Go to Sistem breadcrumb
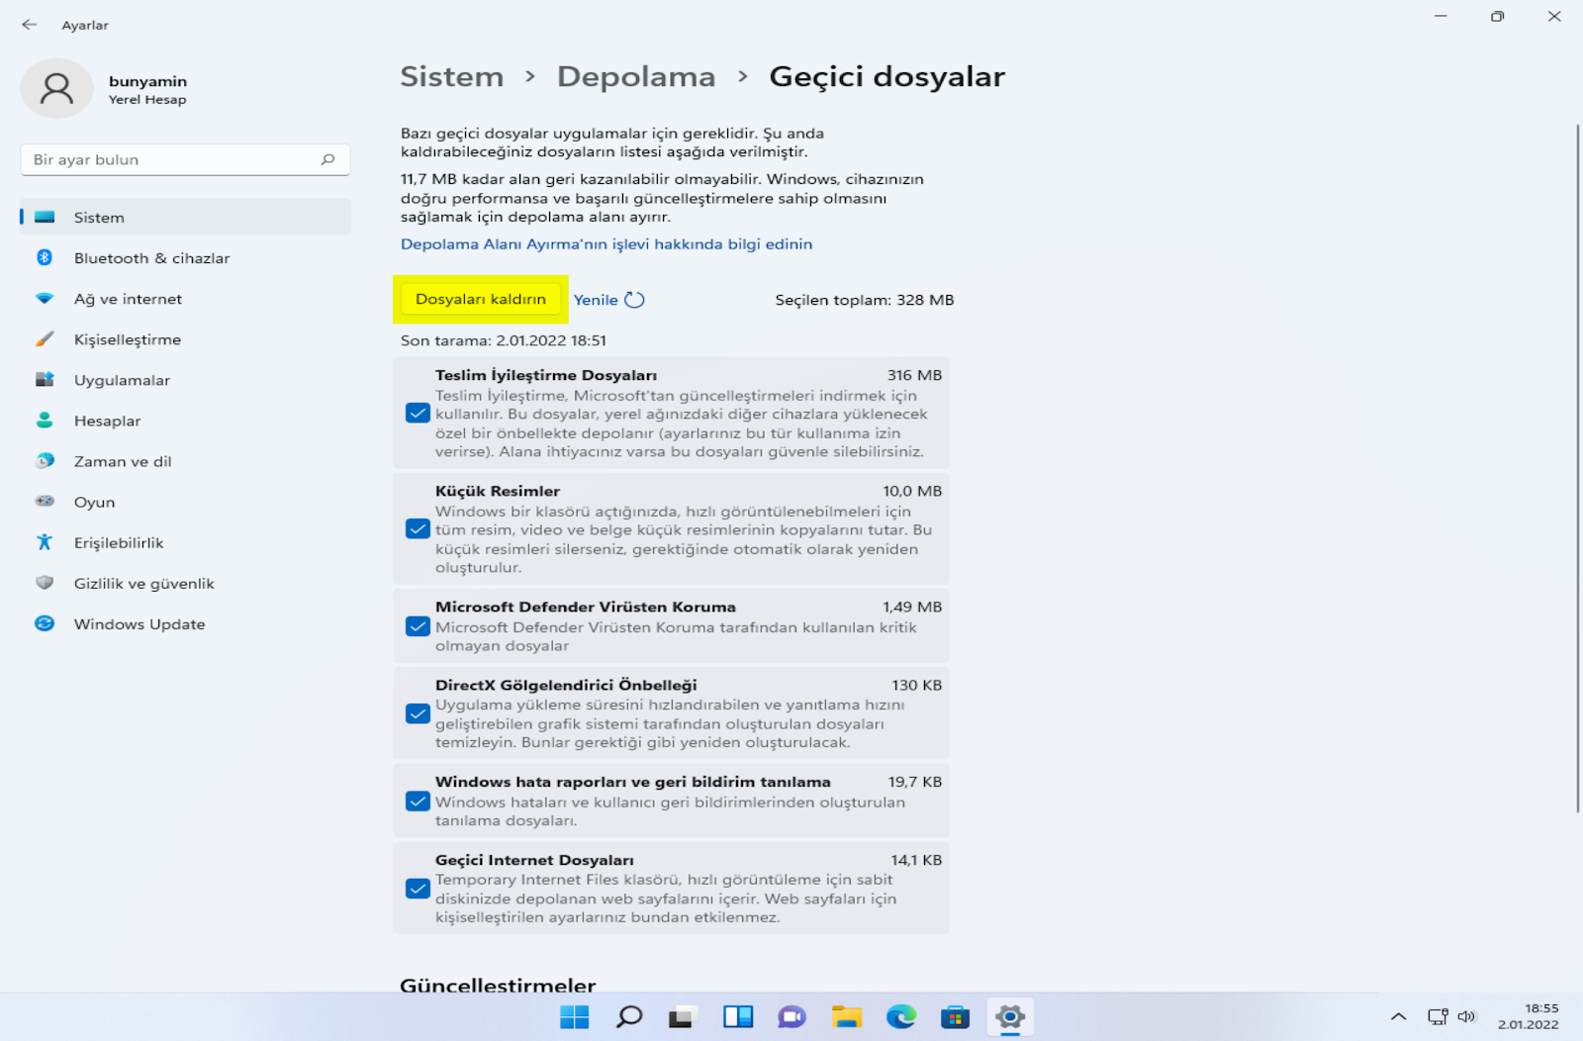Screen dimensions: 1583x1041 click(x=452, y=76)
